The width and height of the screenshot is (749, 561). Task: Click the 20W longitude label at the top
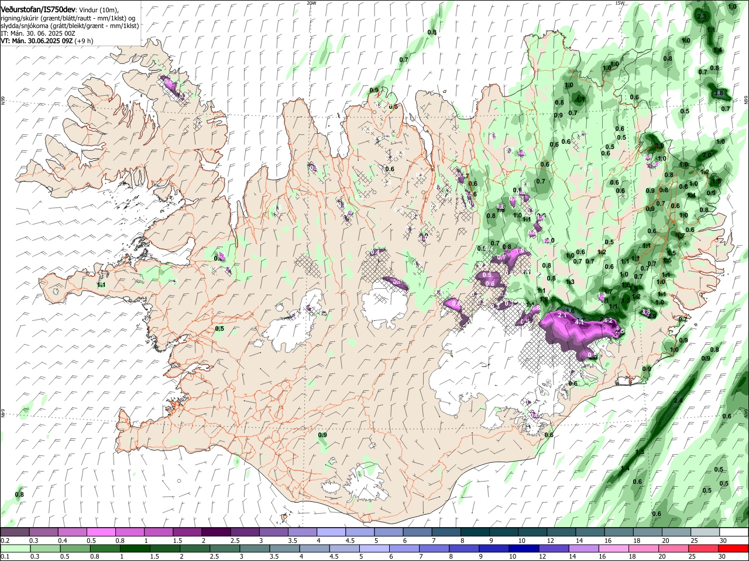point(311,2)
